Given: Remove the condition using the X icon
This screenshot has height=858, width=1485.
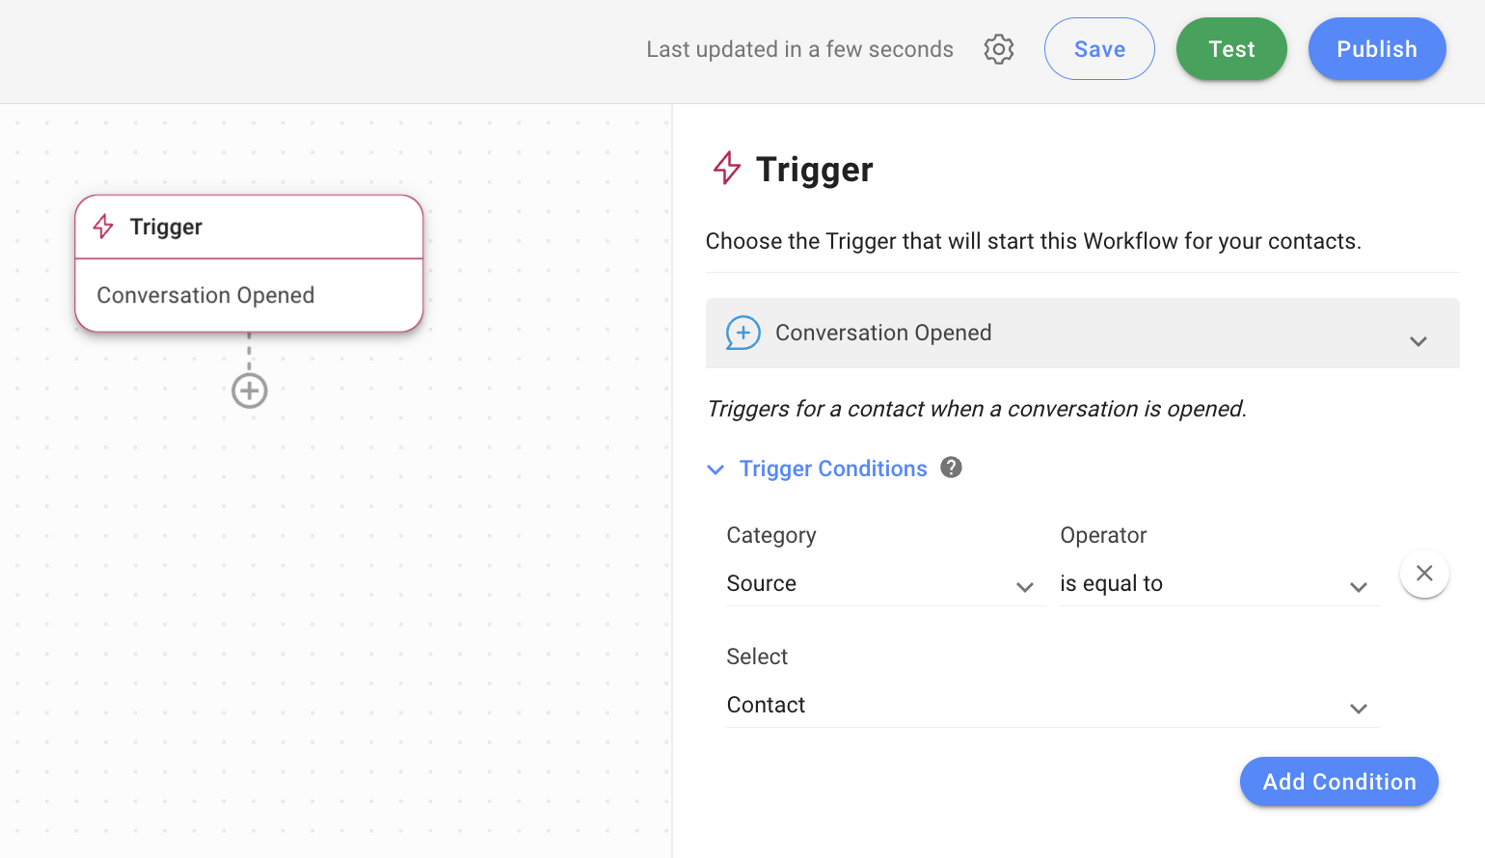Looking at the screenshot, I should (1424, 573).
